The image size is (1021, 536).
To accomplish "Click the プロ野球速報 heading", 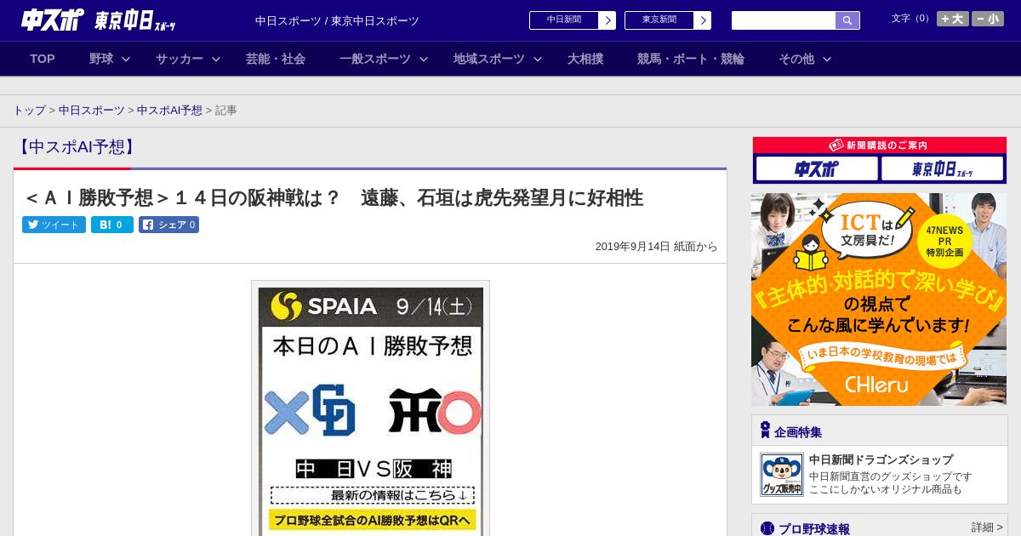I will pyautogui.click(x=814, y=529).
